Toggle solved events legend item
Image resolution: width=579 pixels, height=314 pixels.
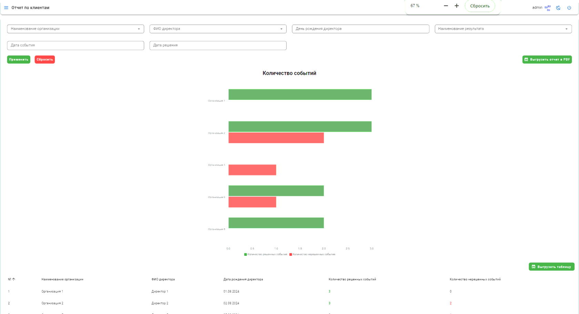265,254
